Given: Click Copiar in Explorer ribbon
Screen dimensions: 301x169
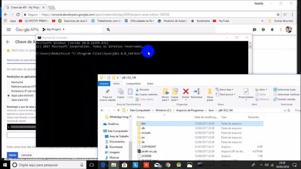Looking at the screenshot, I should 120,93.
